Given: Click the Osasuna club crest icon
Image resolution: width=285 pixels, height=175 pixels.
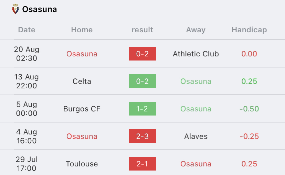Looking at the screenshot, I should tap(15, 9).
